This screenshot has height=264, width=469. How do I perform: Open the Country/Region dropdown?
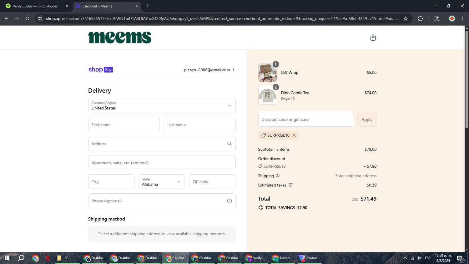[x=162, y=105]
